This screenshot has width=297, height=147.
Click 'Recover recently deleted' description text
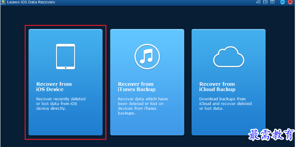pos(61,99)
